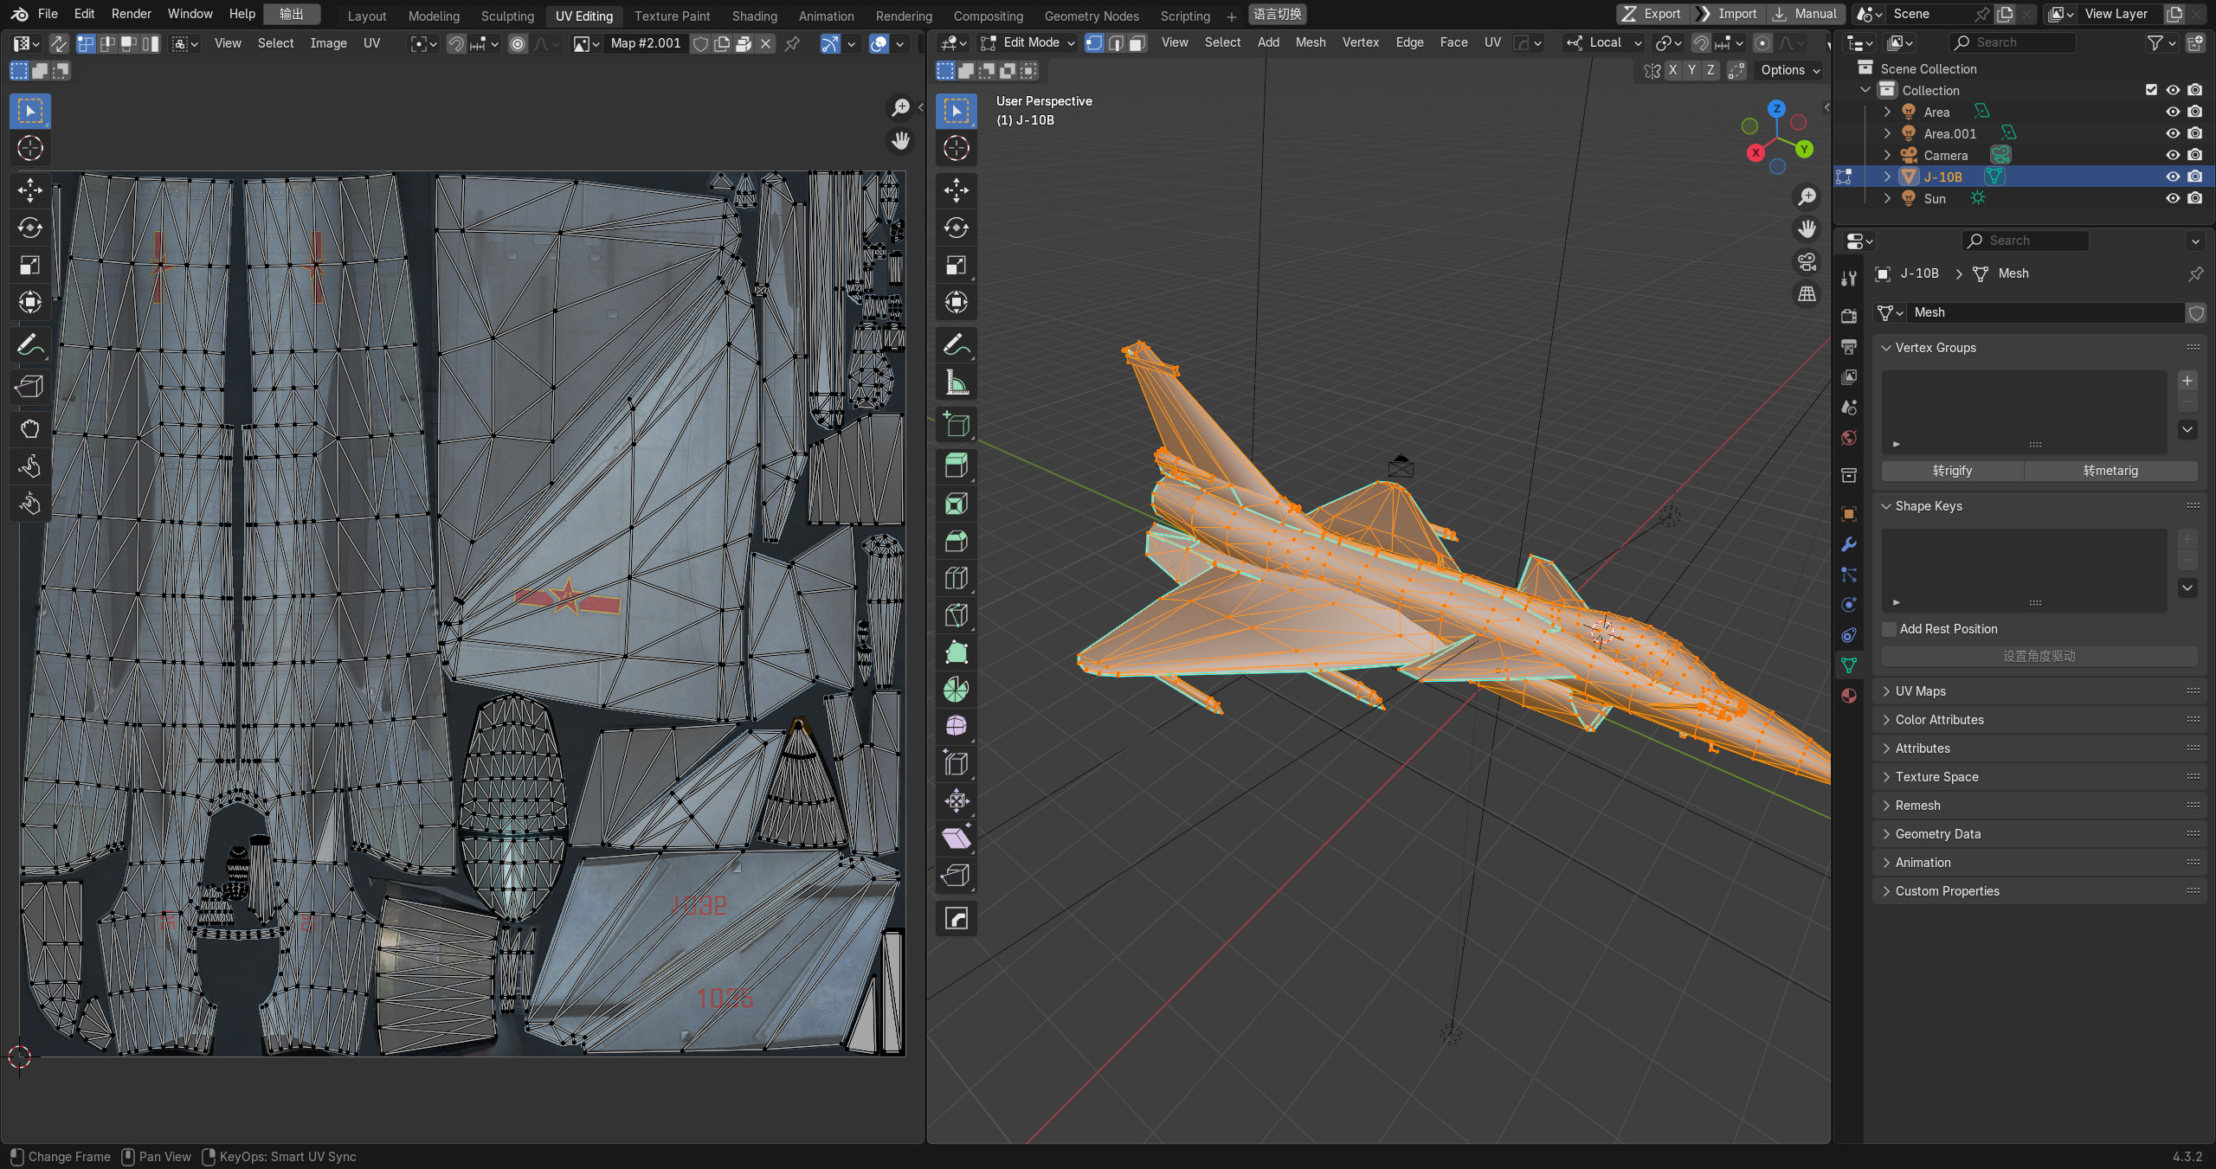
Task: Select the Grab tool in UV editor
Action: 30,429
